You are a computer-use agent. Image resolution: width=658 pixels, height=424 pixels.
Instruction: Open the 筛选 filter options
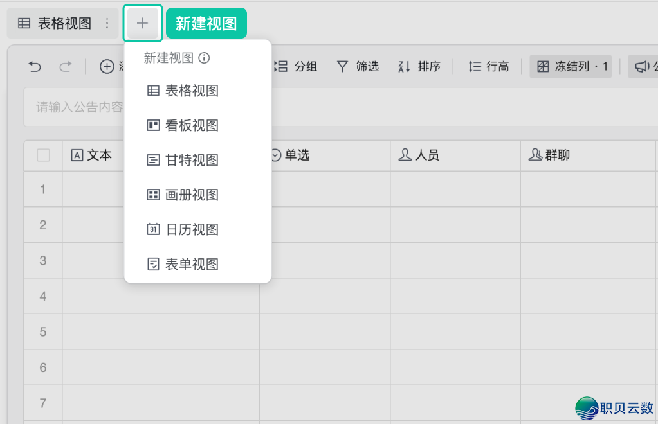pyautogui.click(x=358, y=67)
